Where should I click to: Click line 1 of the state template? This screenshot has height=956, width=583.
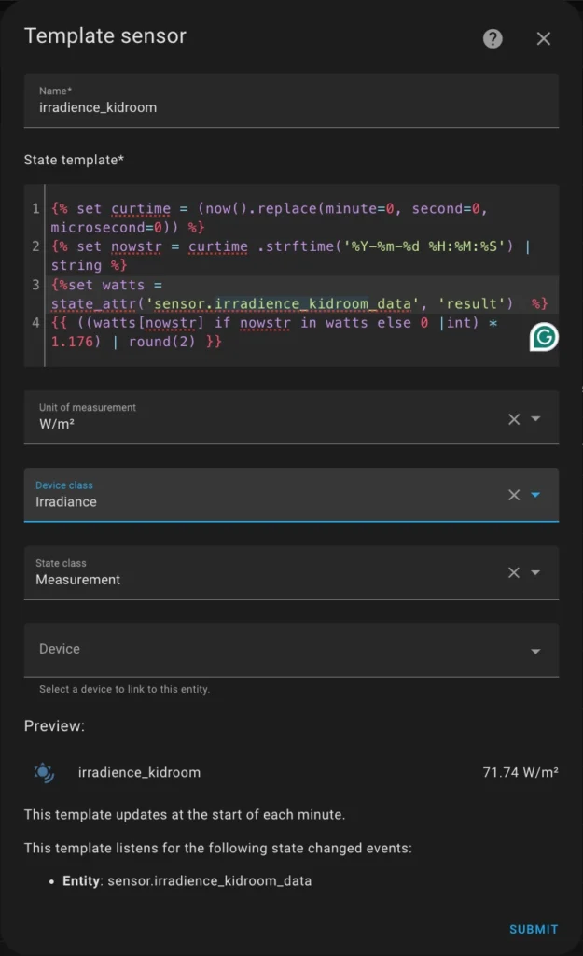(270, 218)
